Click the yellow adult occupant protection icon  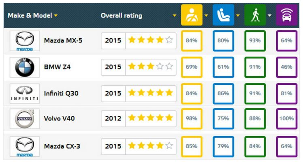tap(191, 15)
